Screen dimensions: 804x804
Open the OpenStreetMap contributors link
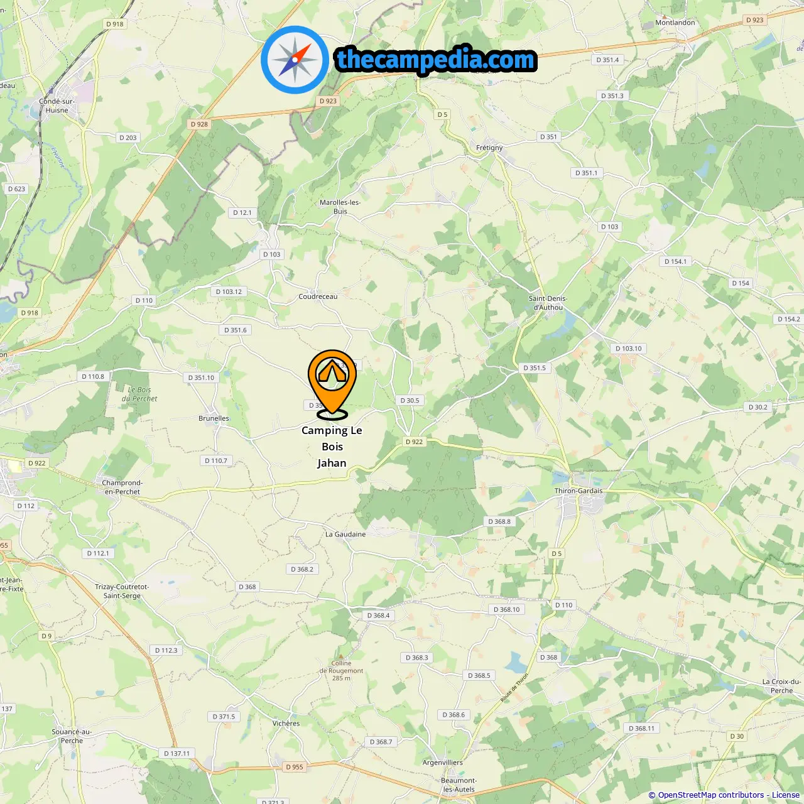click(711, 795)
